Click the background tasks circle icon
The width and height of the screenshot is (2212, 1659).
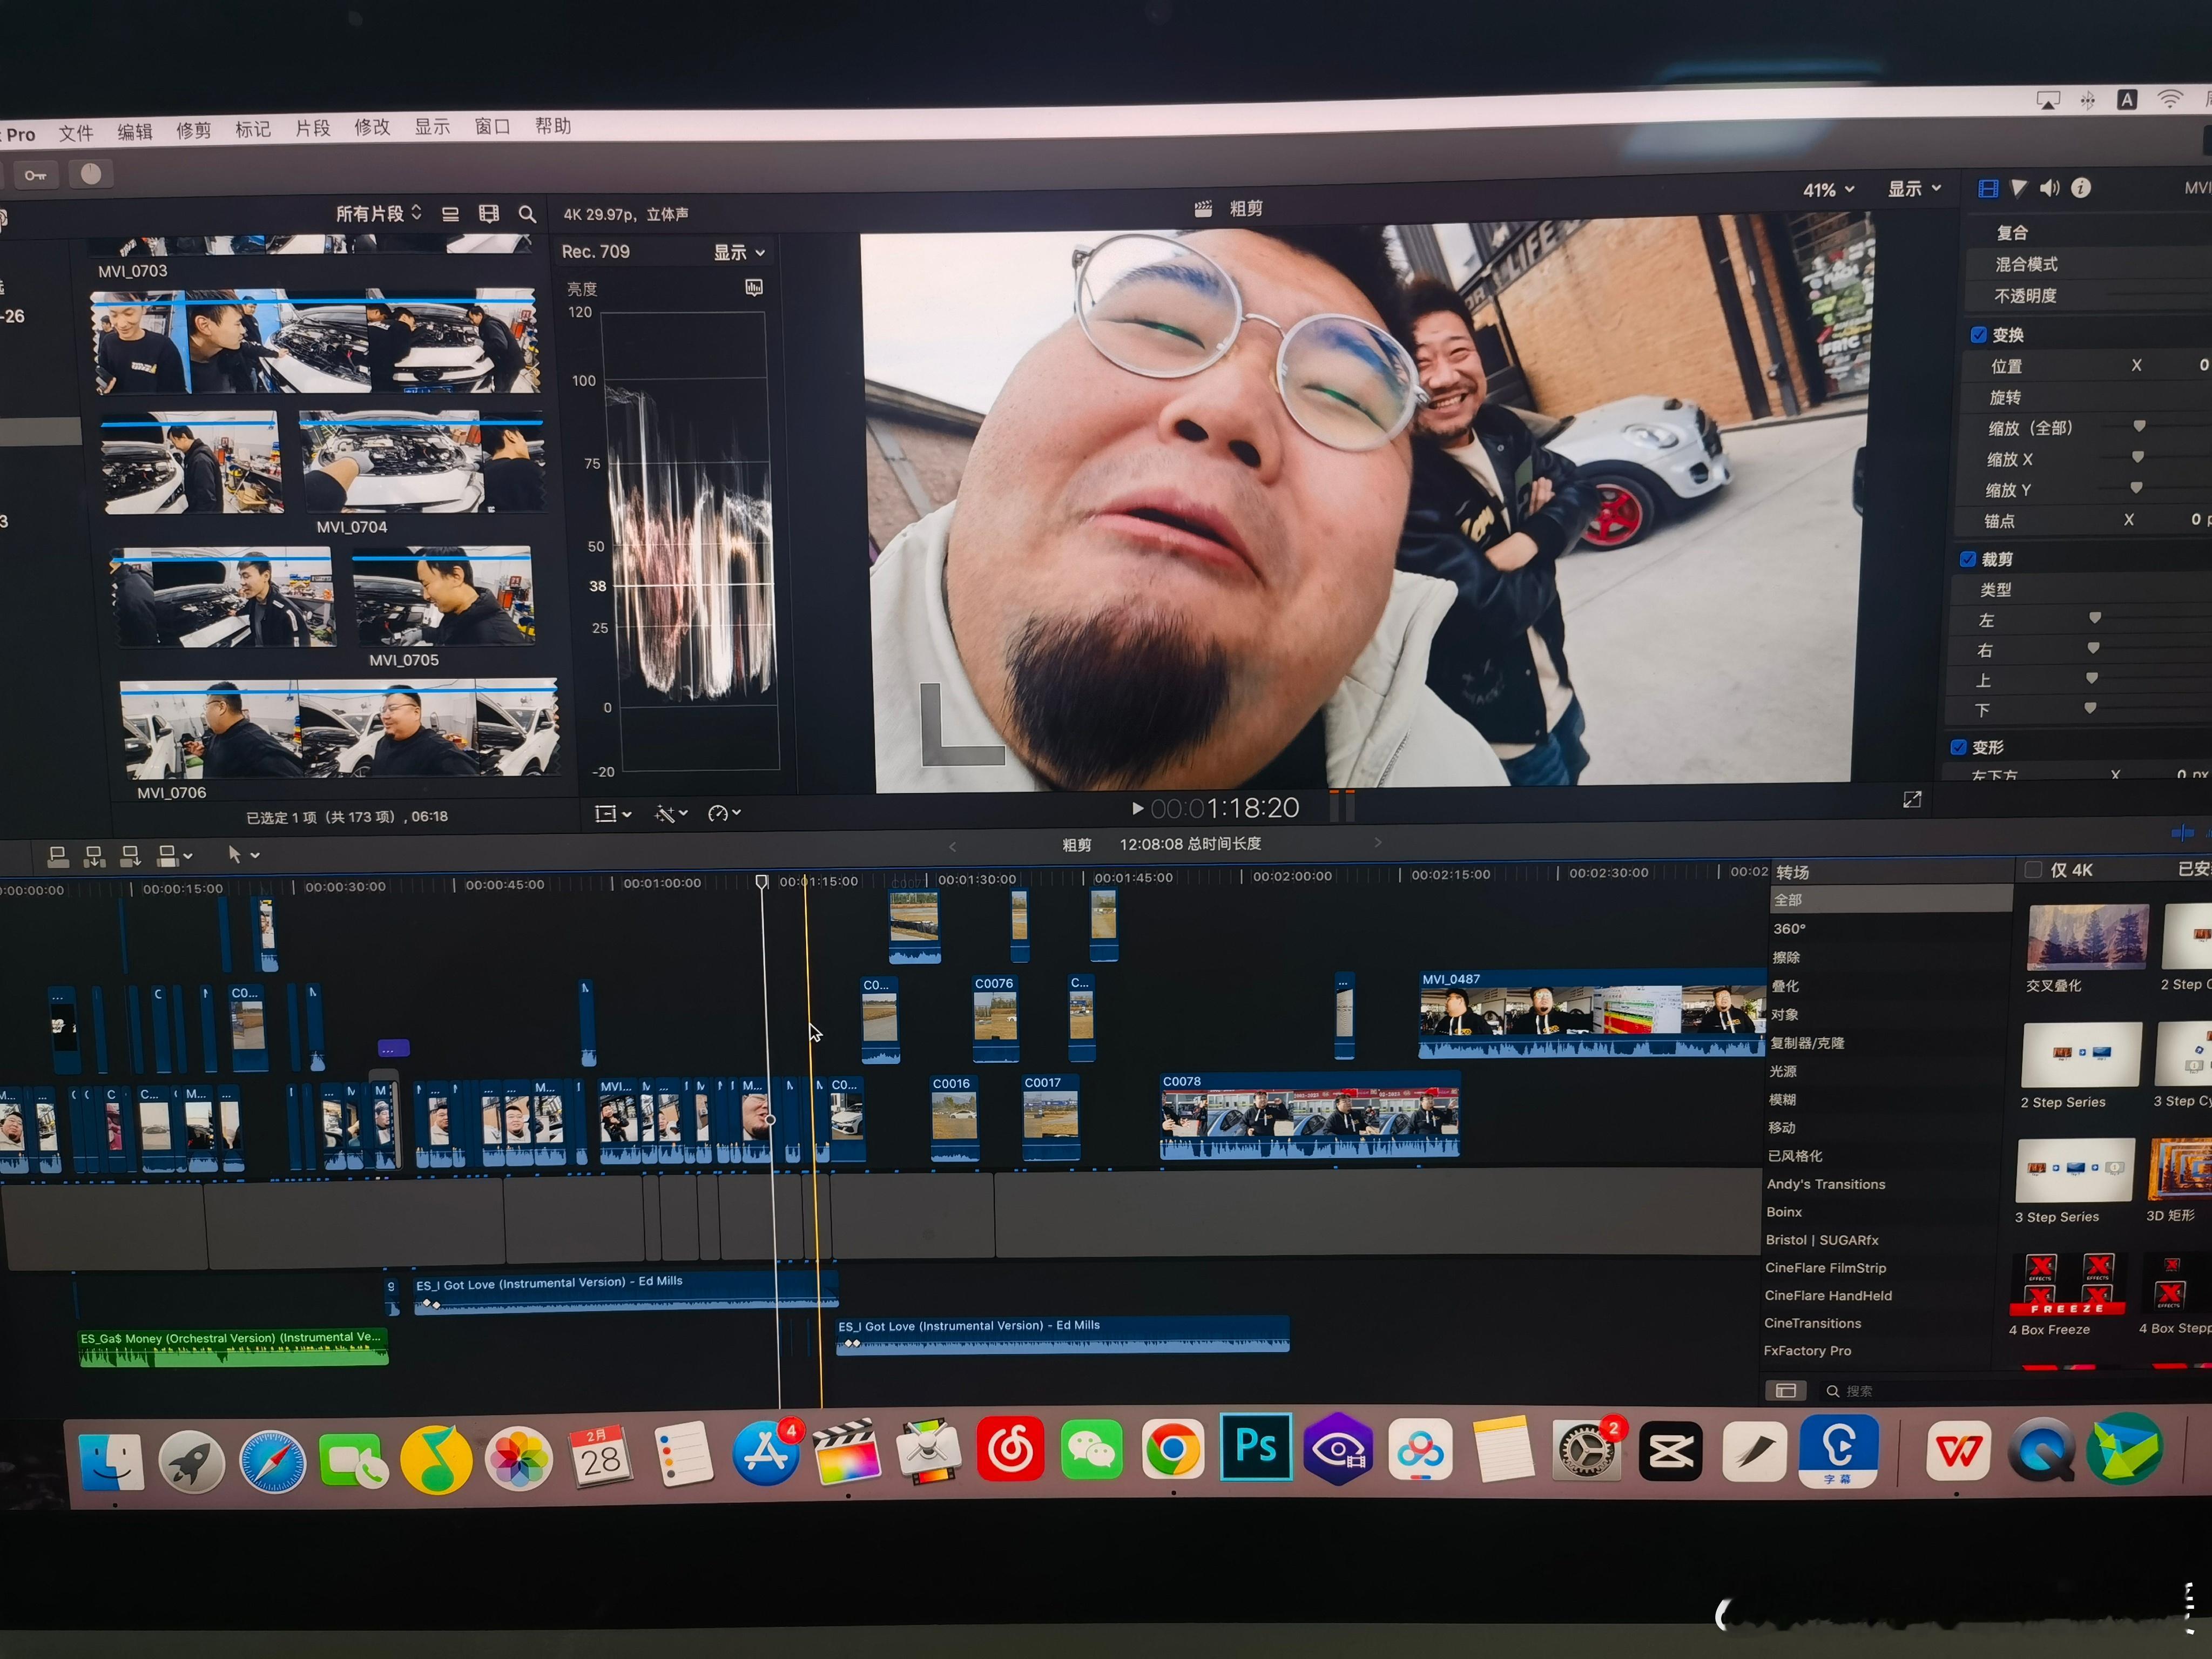(x=91, y=174)
